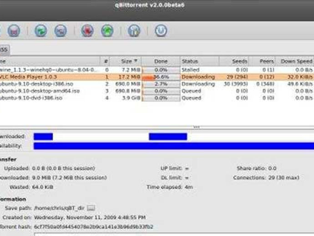
Task: Click the green increase priority arrow icon
Action: [107, 31]
